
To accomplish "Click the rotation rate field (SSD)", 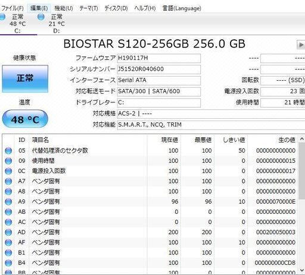I will [x=283, y=80].
